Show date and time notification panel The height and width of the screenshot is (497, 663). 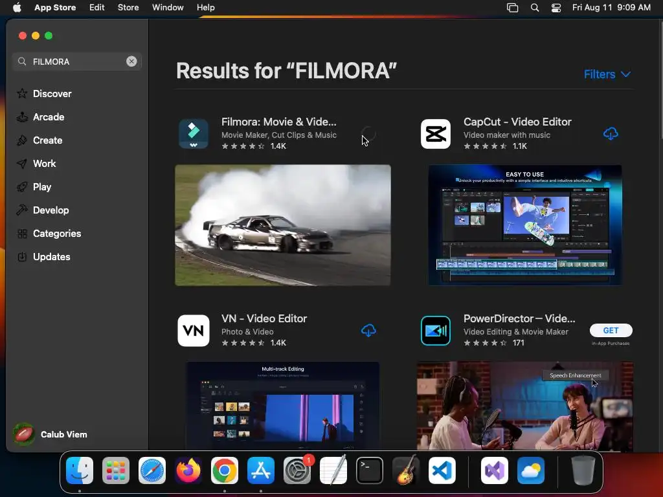(611, 7)
